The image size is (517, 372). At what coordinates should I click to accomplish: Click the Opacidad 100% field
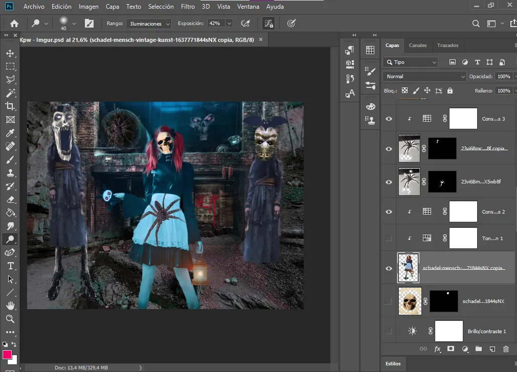(x=504, y=77)
